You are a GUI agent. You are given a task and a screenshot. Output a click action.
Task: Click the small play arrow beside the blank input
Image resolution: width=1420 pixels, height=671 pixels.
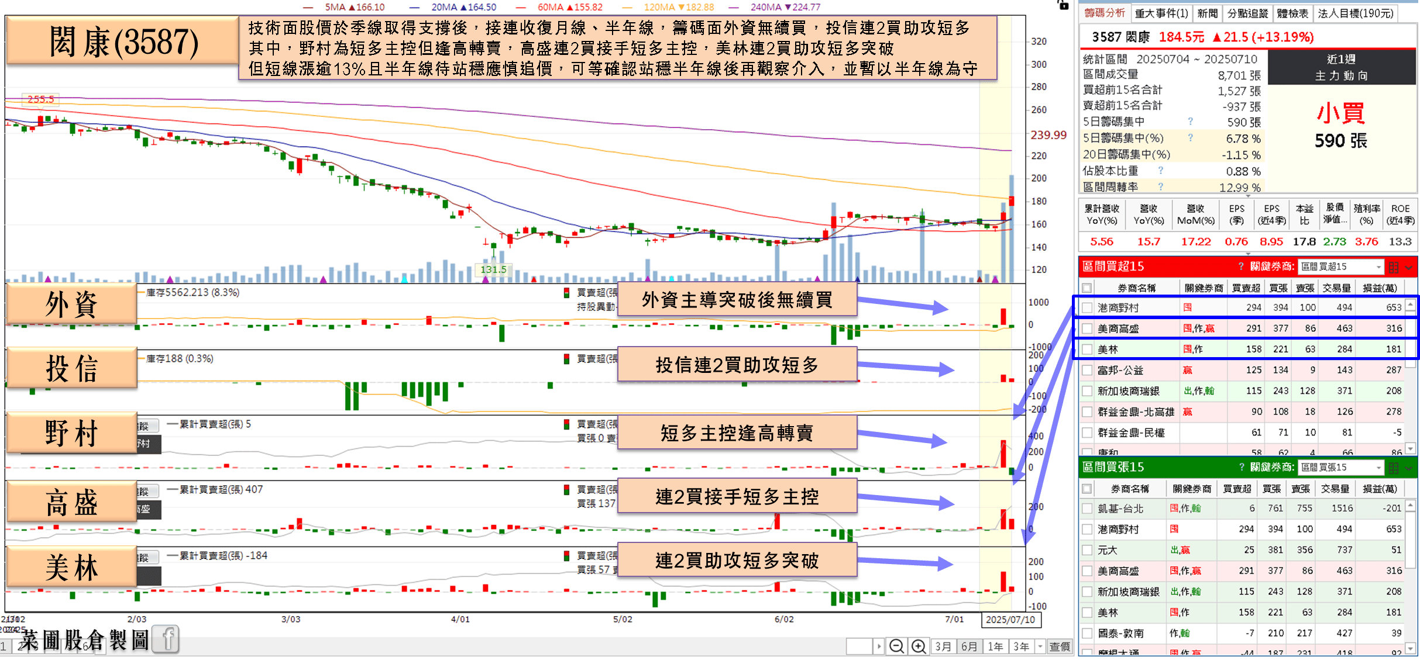tap(879, 646)
